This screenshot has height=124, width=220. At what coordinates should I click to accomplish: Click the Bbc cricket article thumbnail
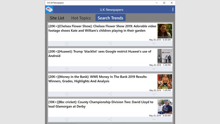(x=165, y=107)
